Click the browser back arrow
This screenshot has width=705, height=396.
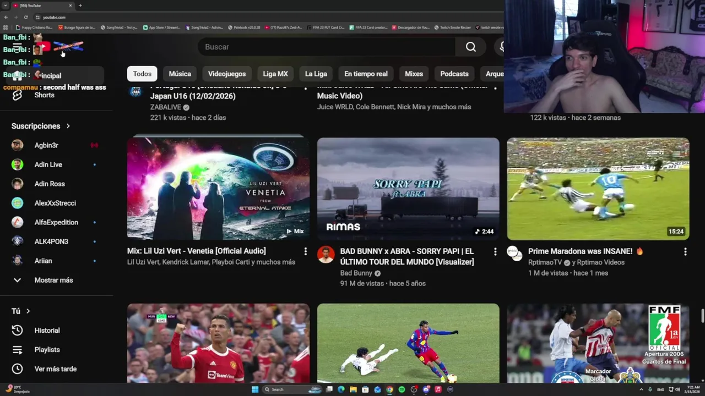click(6, 17)
